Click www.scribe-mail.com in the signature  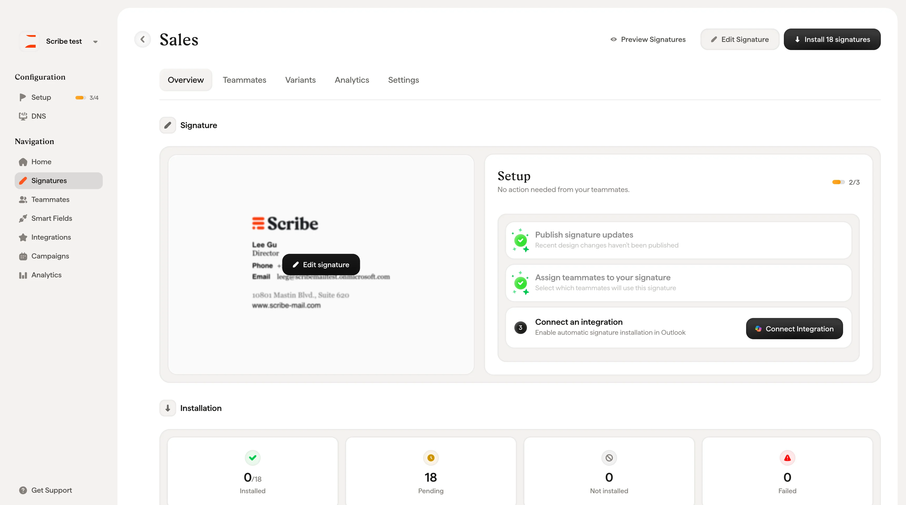pyautogui.click(x=286, y=305)
